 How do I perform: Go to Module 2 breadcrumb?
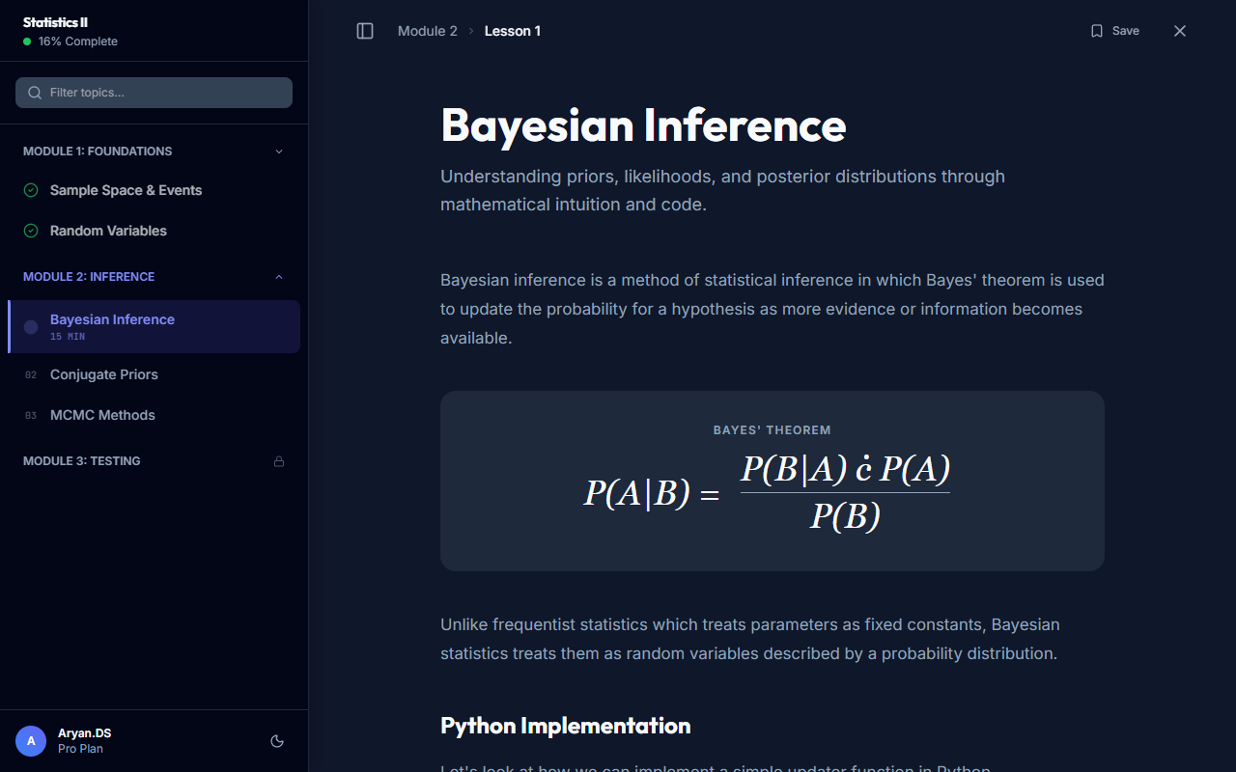pyautogui.click(x=428, y=31)
